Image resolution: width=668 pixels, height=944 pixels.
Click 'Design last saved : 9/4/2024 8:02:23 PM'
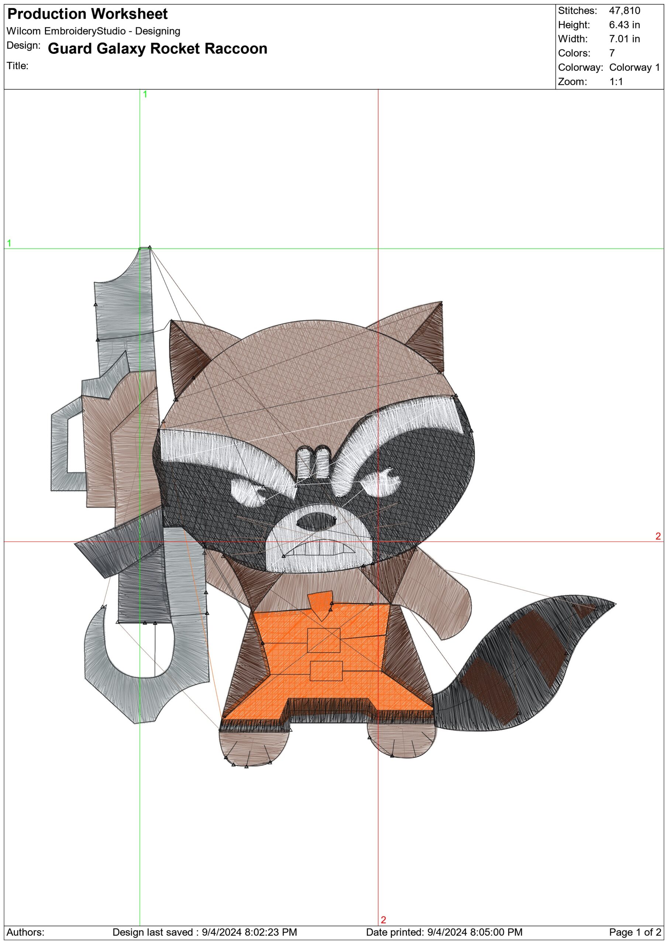[x=204, y=932]
